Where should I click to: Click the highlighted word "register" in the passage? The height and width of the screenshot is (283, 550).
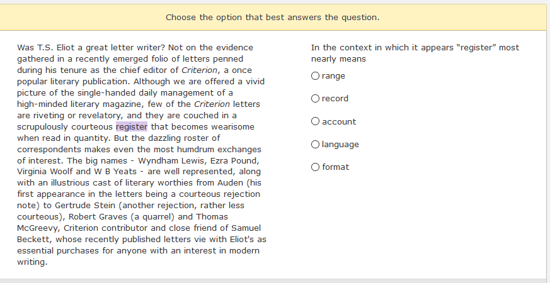[131, 126]
